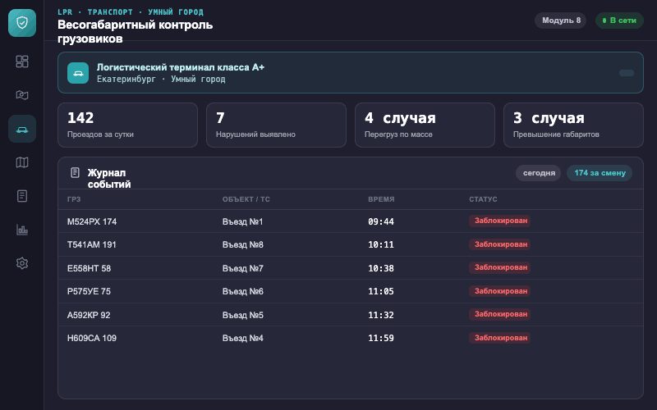This screenshot has width=657, height=410.
Task: Click the 09:44 time value
Action: tap(381, 221)
